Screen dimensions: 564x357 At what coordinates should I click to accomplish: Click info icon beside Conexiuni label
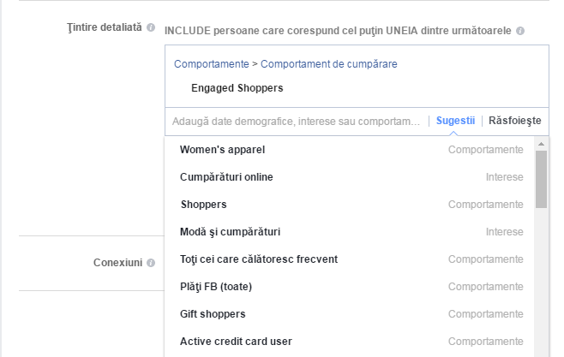tap(151, 263)
